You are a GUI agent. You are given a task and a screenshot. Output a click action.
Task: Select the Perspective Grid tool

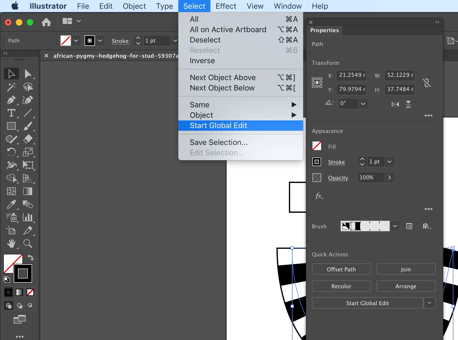(28, 178)
